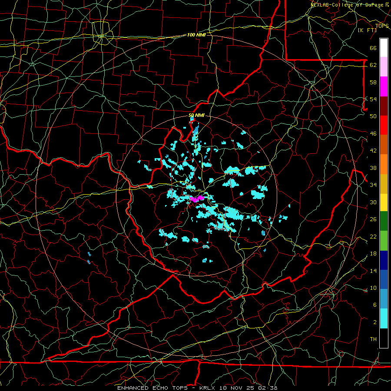Click the medium blue legend swatch

384,279
